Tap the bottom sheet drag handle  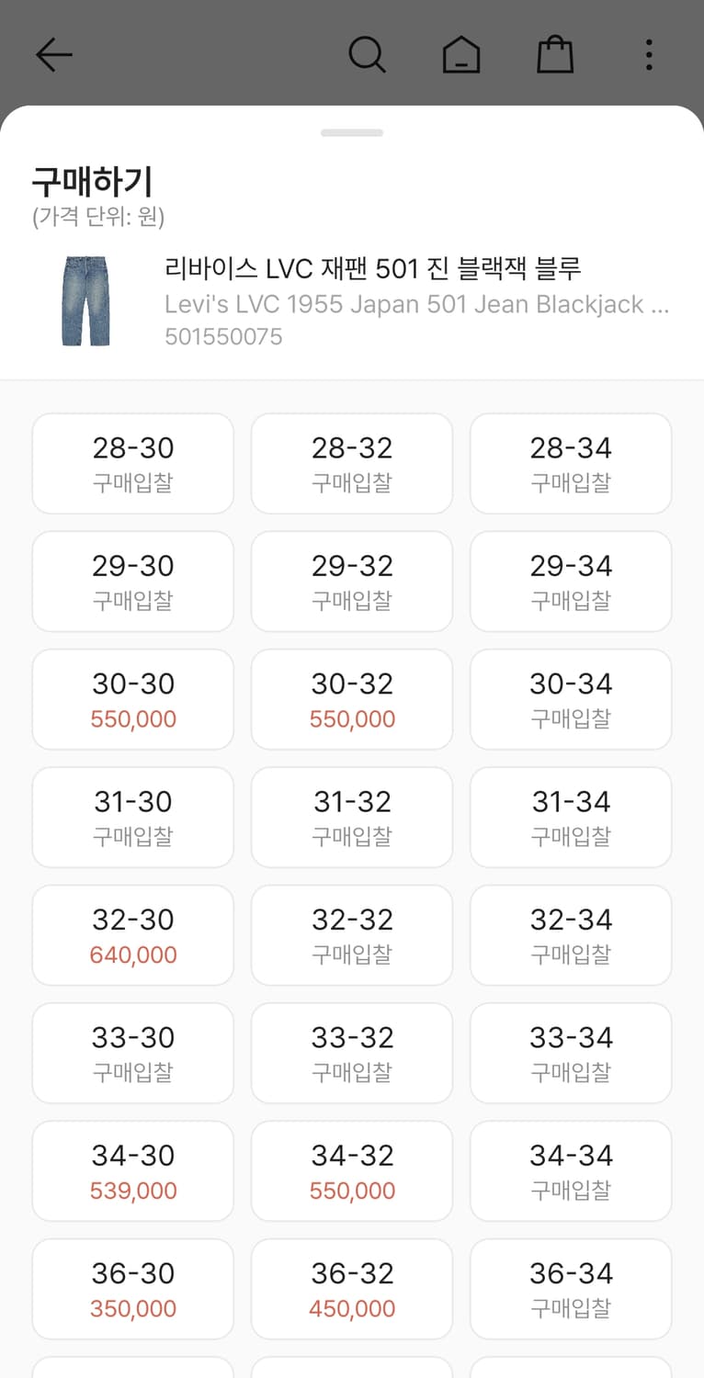352,133
